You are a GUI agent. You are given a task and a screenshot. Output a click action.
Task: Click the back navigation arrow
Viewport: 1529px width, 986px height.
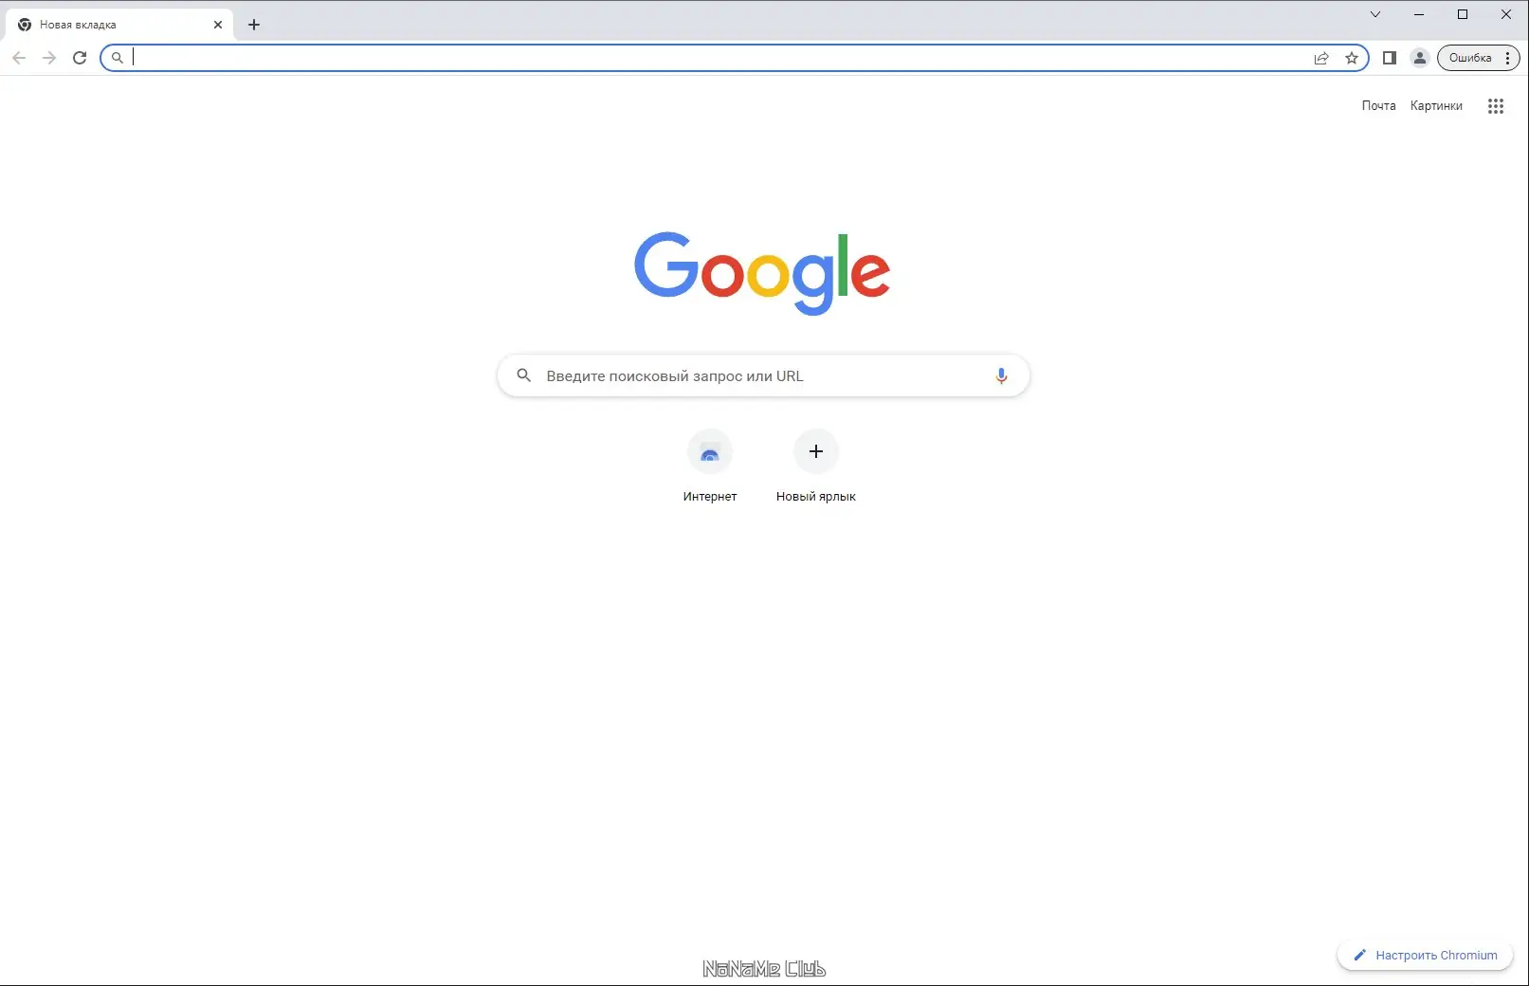(x=19, y=58)
